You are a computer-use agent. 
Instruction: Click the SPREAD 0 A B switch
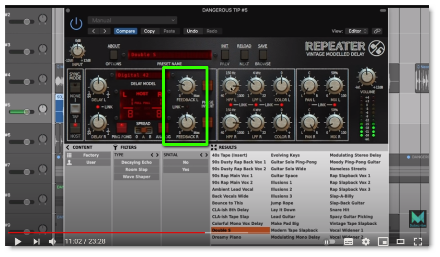(x=143, y=130)
